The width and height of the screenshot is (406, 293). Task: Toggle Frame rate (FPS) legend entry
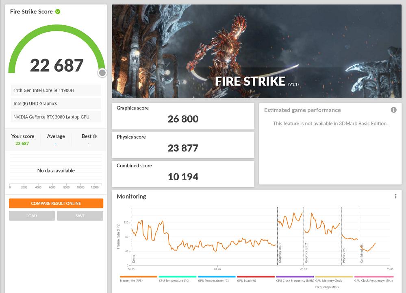click(139, 279)
